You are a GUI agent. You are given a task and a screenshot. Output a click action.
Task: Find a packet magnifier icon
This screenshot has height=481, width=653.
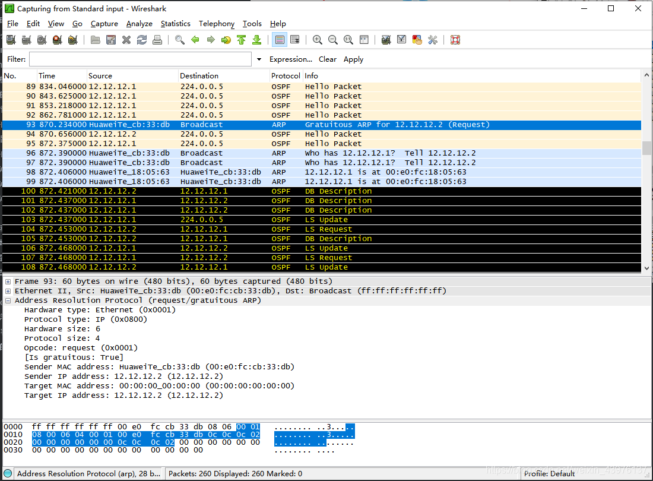pos(179,40)
